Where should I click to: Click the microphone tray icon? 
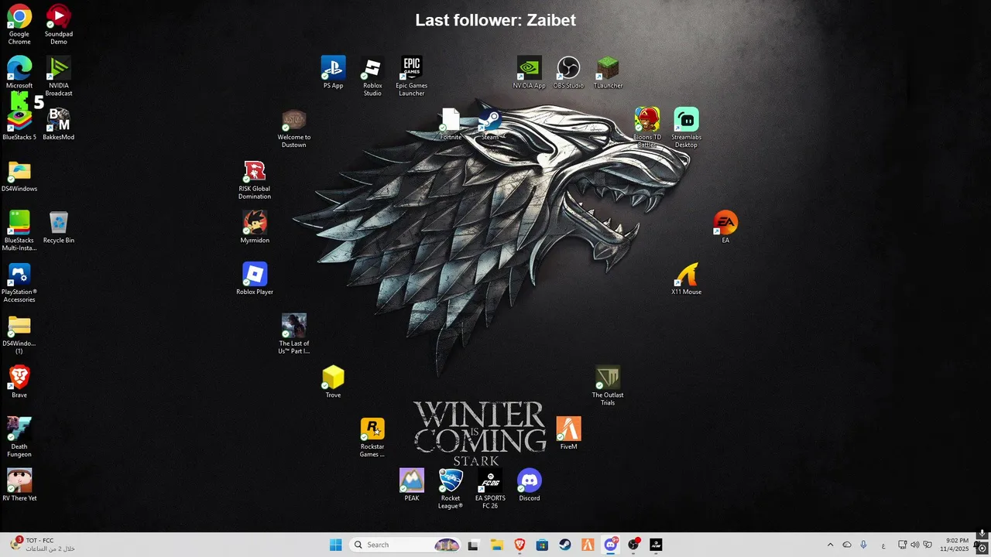point(863,545)
